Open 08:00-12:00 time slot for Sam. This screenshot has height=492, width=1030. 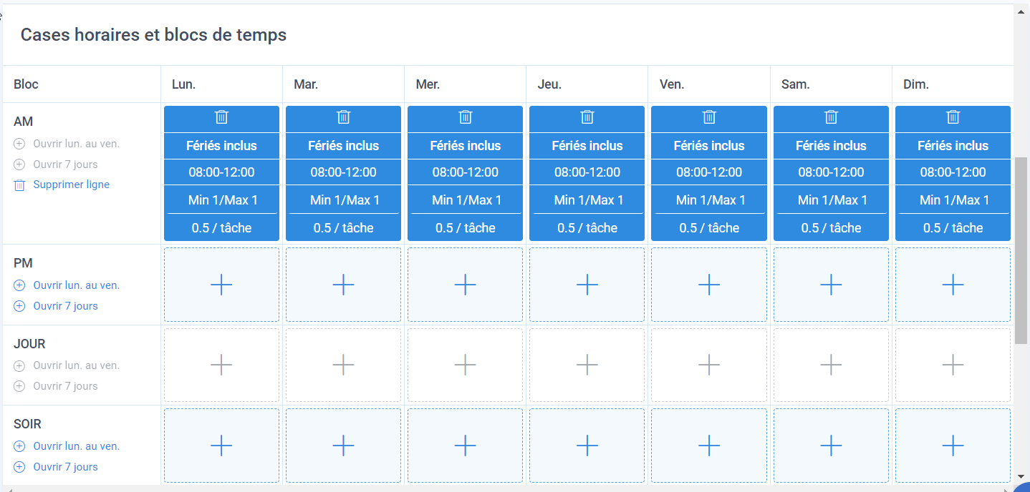coord(831,172)
